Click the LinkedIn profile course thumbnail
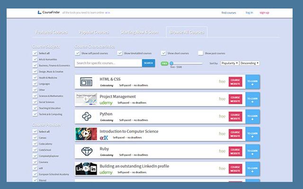 click(86, 169)
